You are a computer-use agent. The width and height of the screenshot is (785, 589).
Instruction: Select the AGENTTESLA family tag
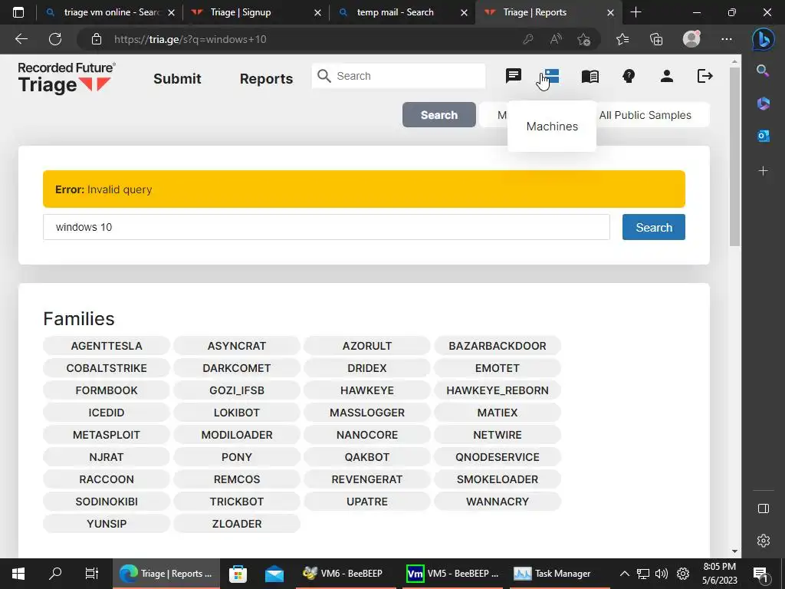[106, 346]
